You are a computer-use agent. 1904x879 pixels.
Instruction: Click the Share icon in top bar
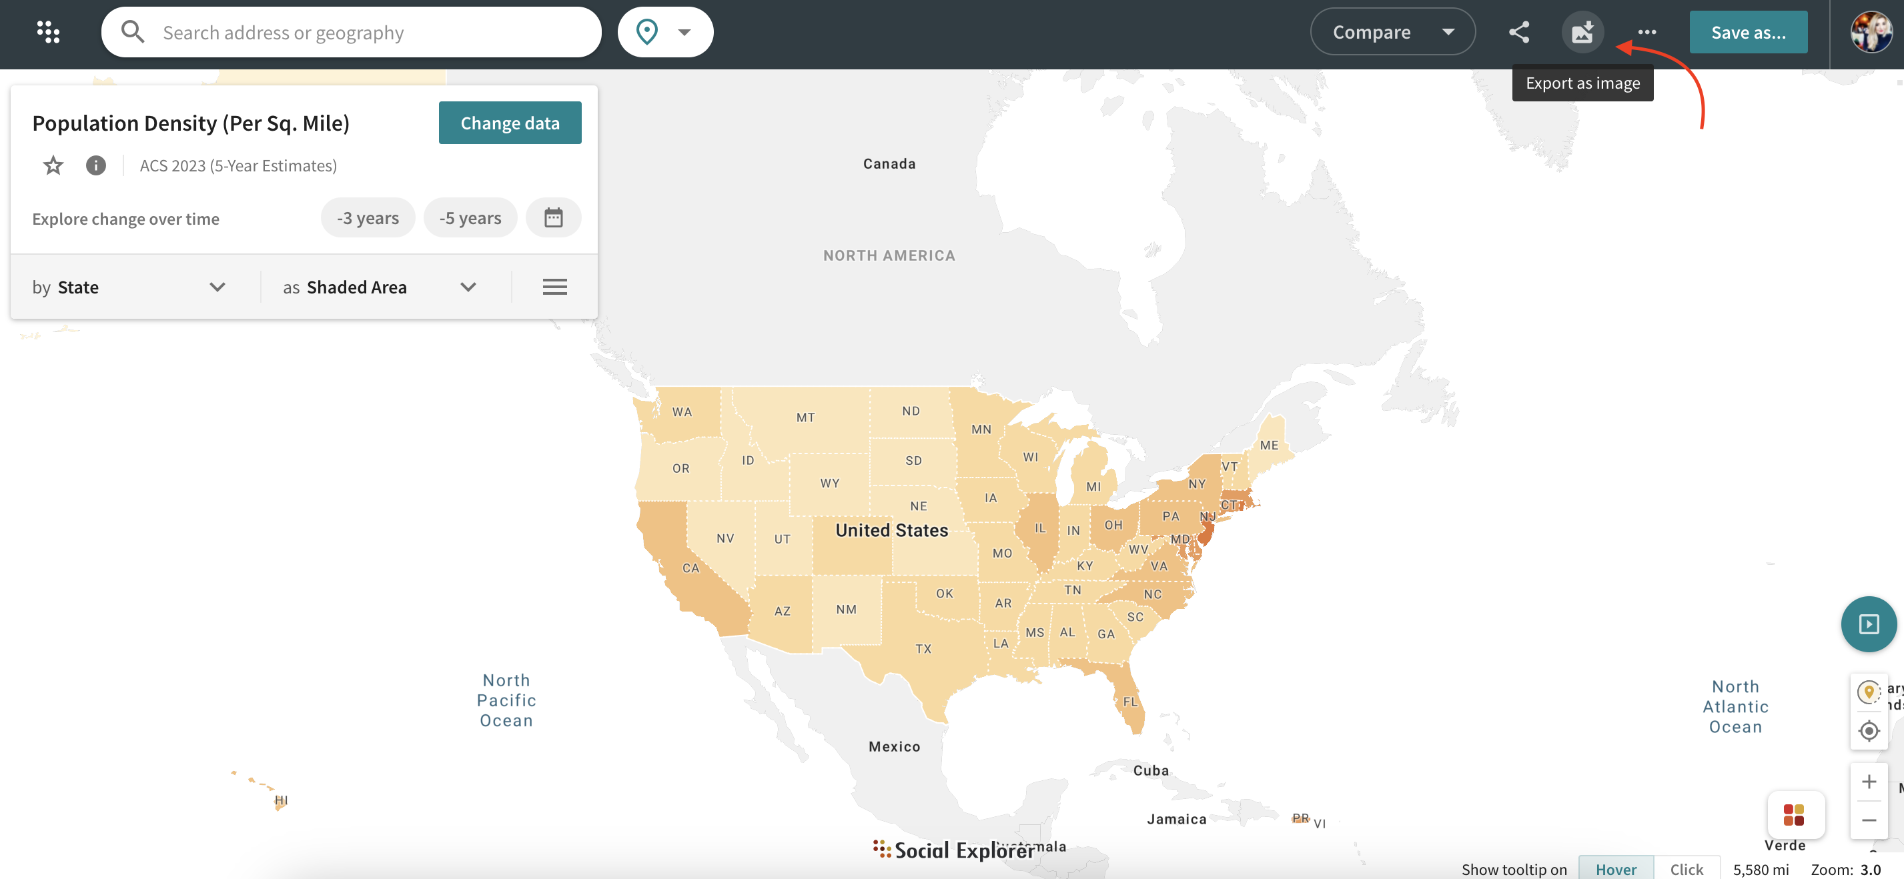point(1518,32)
